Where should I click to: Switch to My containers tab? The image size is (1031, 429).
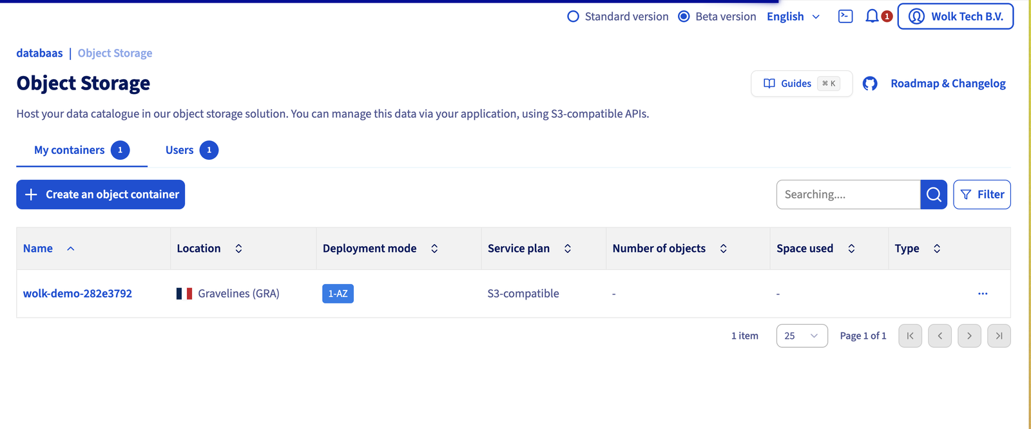82,150
